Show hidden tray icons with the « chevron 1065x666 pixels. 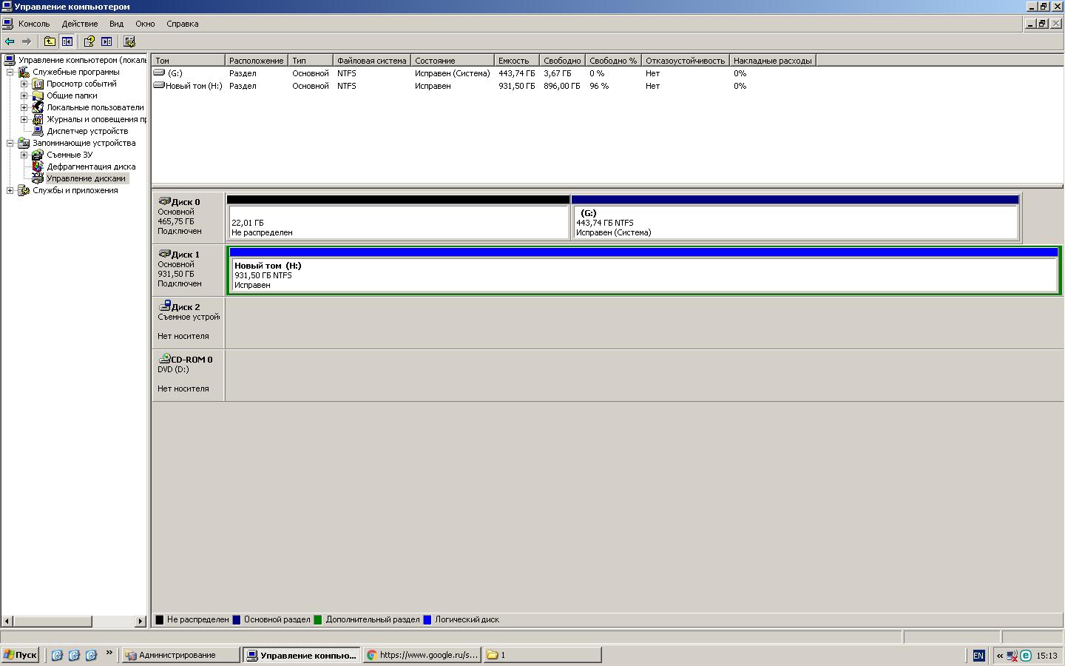click(1000, 655)
